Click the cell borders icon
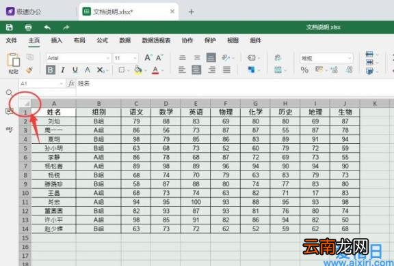 pos(122,70)
